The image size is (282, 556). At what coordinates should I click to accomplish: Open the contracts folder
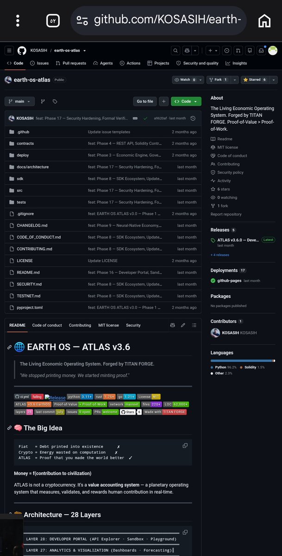click(25, 143)
